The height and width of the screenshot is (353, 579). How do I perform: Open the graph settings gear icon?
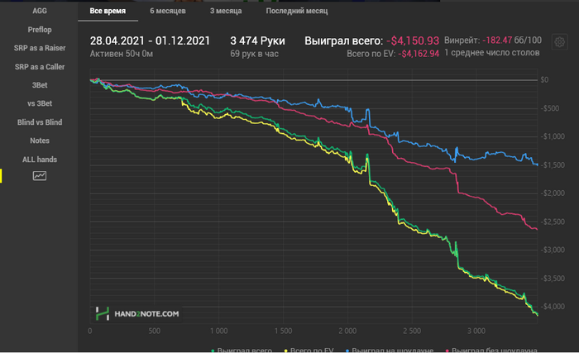[559, 42]
